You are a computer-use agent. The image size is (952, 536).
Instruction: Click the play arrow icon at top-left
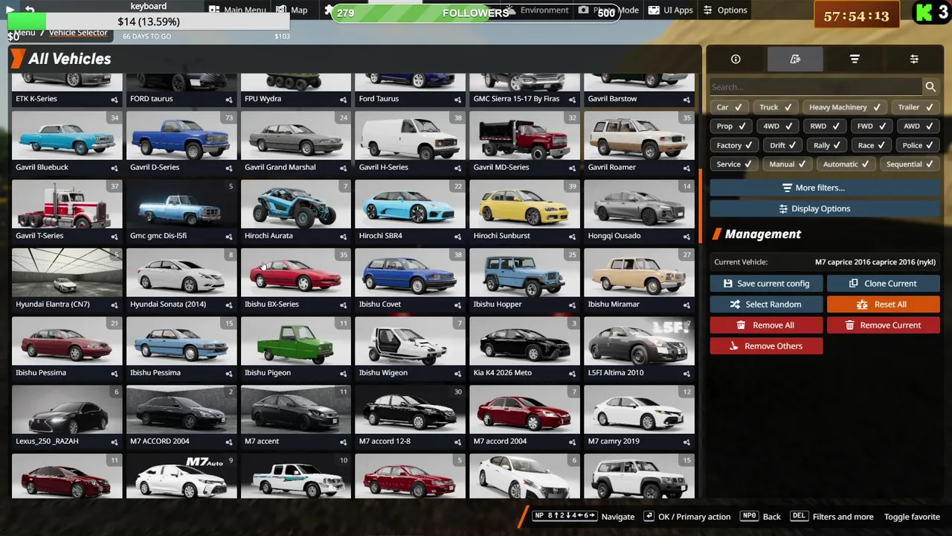click(11, 9)
